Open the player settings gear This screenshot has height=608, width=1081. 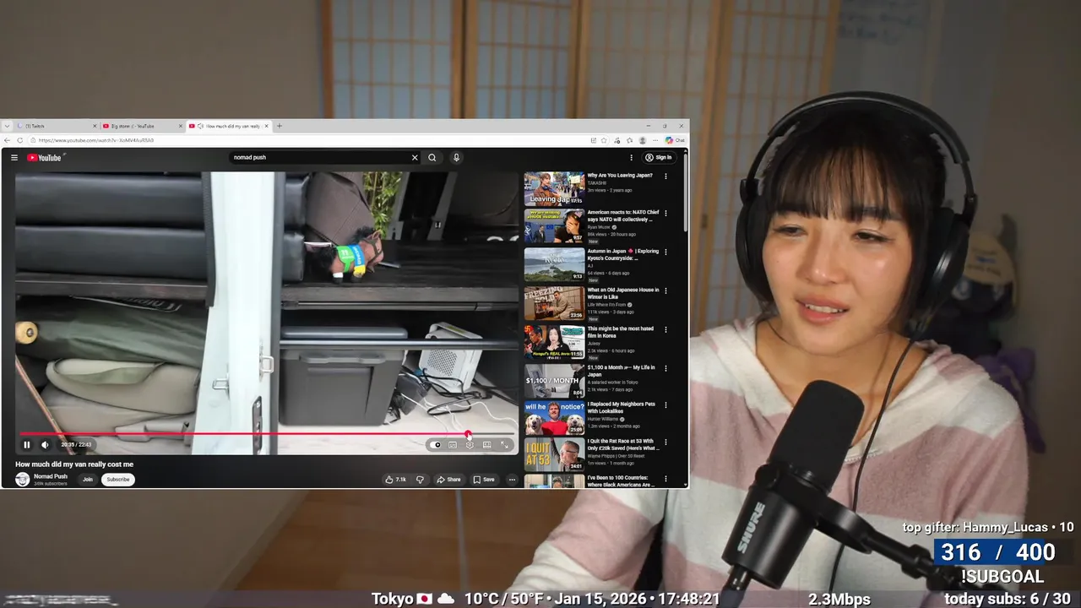click(470, 445)
